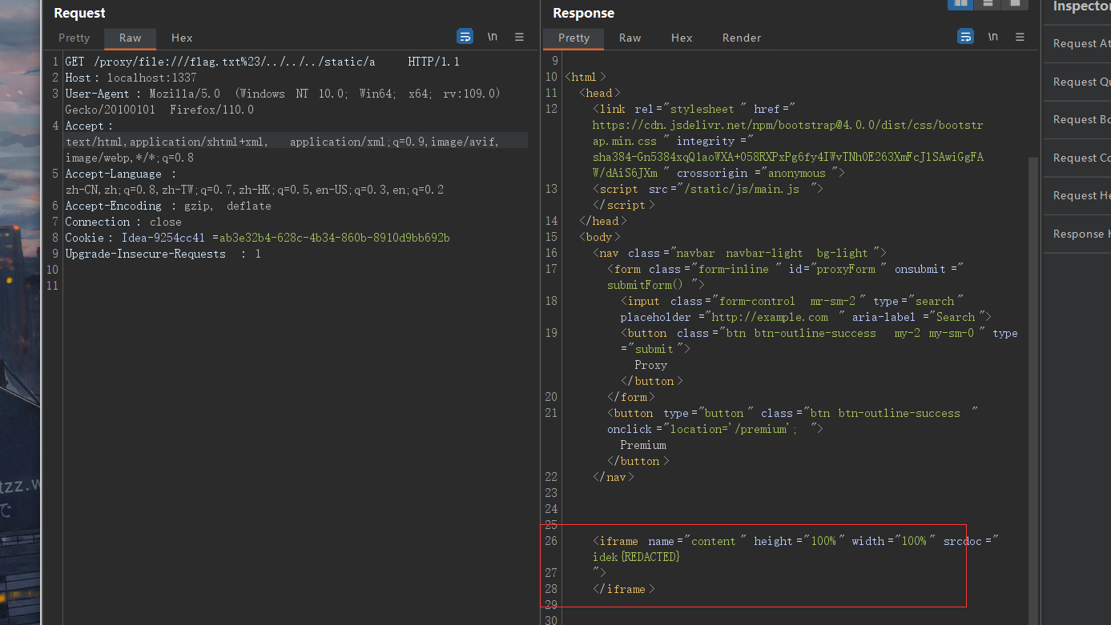Switch Response view to Pretty tab
1111x625 pixels.
574,38
